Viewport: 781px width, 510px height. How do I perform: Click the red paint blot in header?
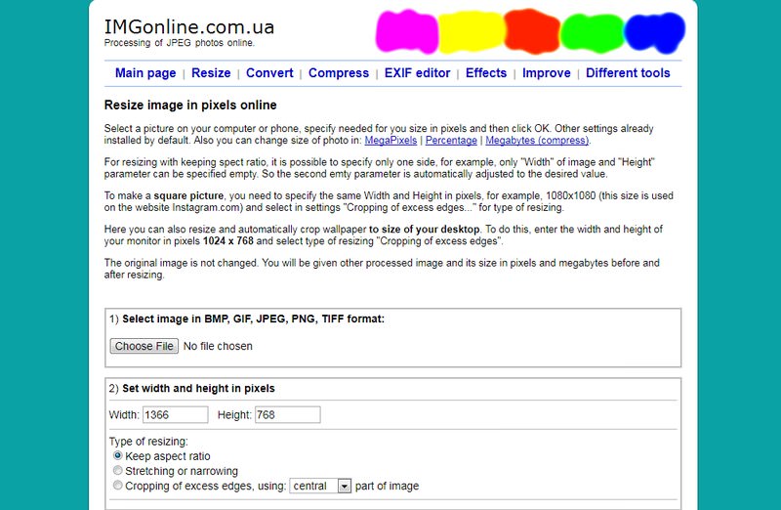532,31
